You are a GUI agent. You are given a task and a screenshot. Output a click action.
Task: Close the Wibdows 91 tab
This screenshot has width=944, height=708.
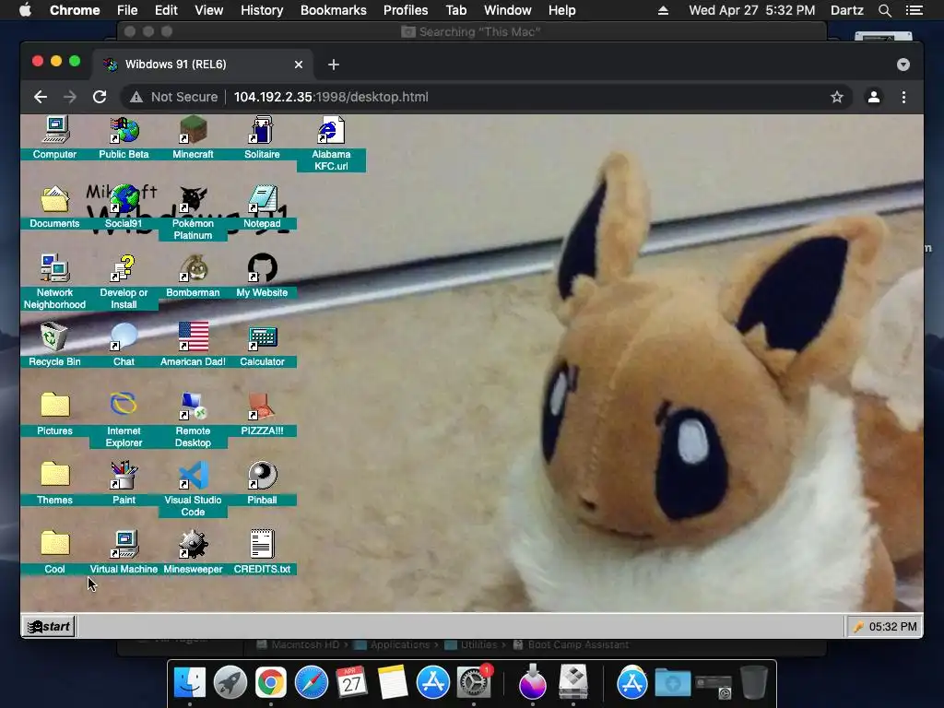click(299, 65)
